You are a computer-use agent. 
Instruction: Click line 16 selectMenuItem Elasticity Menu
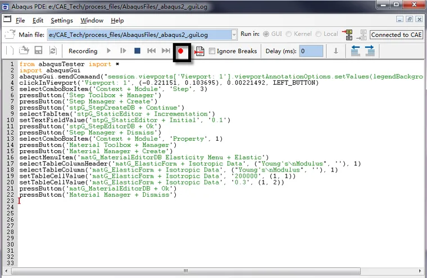tap(144, 157)
